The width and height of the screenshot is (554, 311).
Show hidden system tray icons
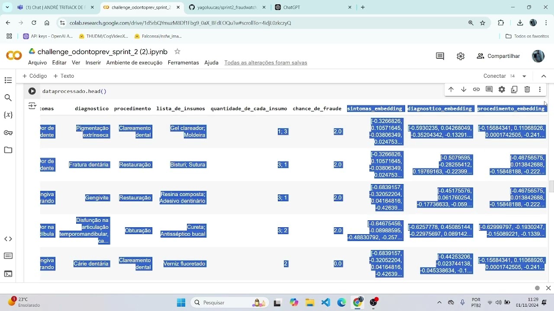439,303
